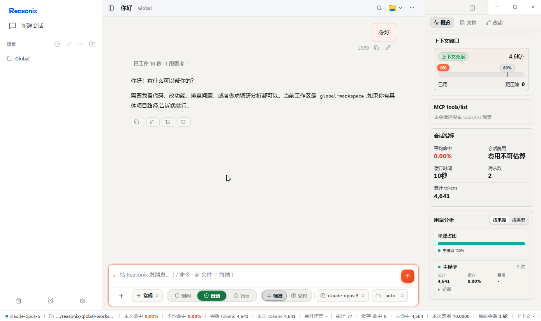Viewport: 541px width, 321px height.
Task: Click the Reasonix logo
Action: 23,11
